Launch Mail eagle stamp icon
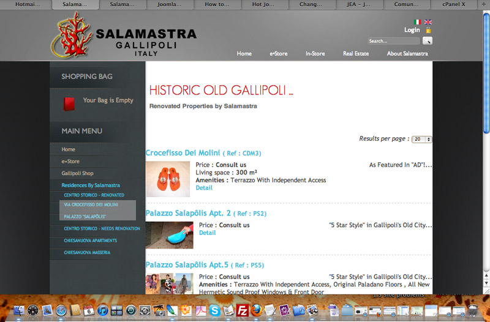The width and height of the screenshot is (490, 322). pyautogui.click(x=47, y=310)
